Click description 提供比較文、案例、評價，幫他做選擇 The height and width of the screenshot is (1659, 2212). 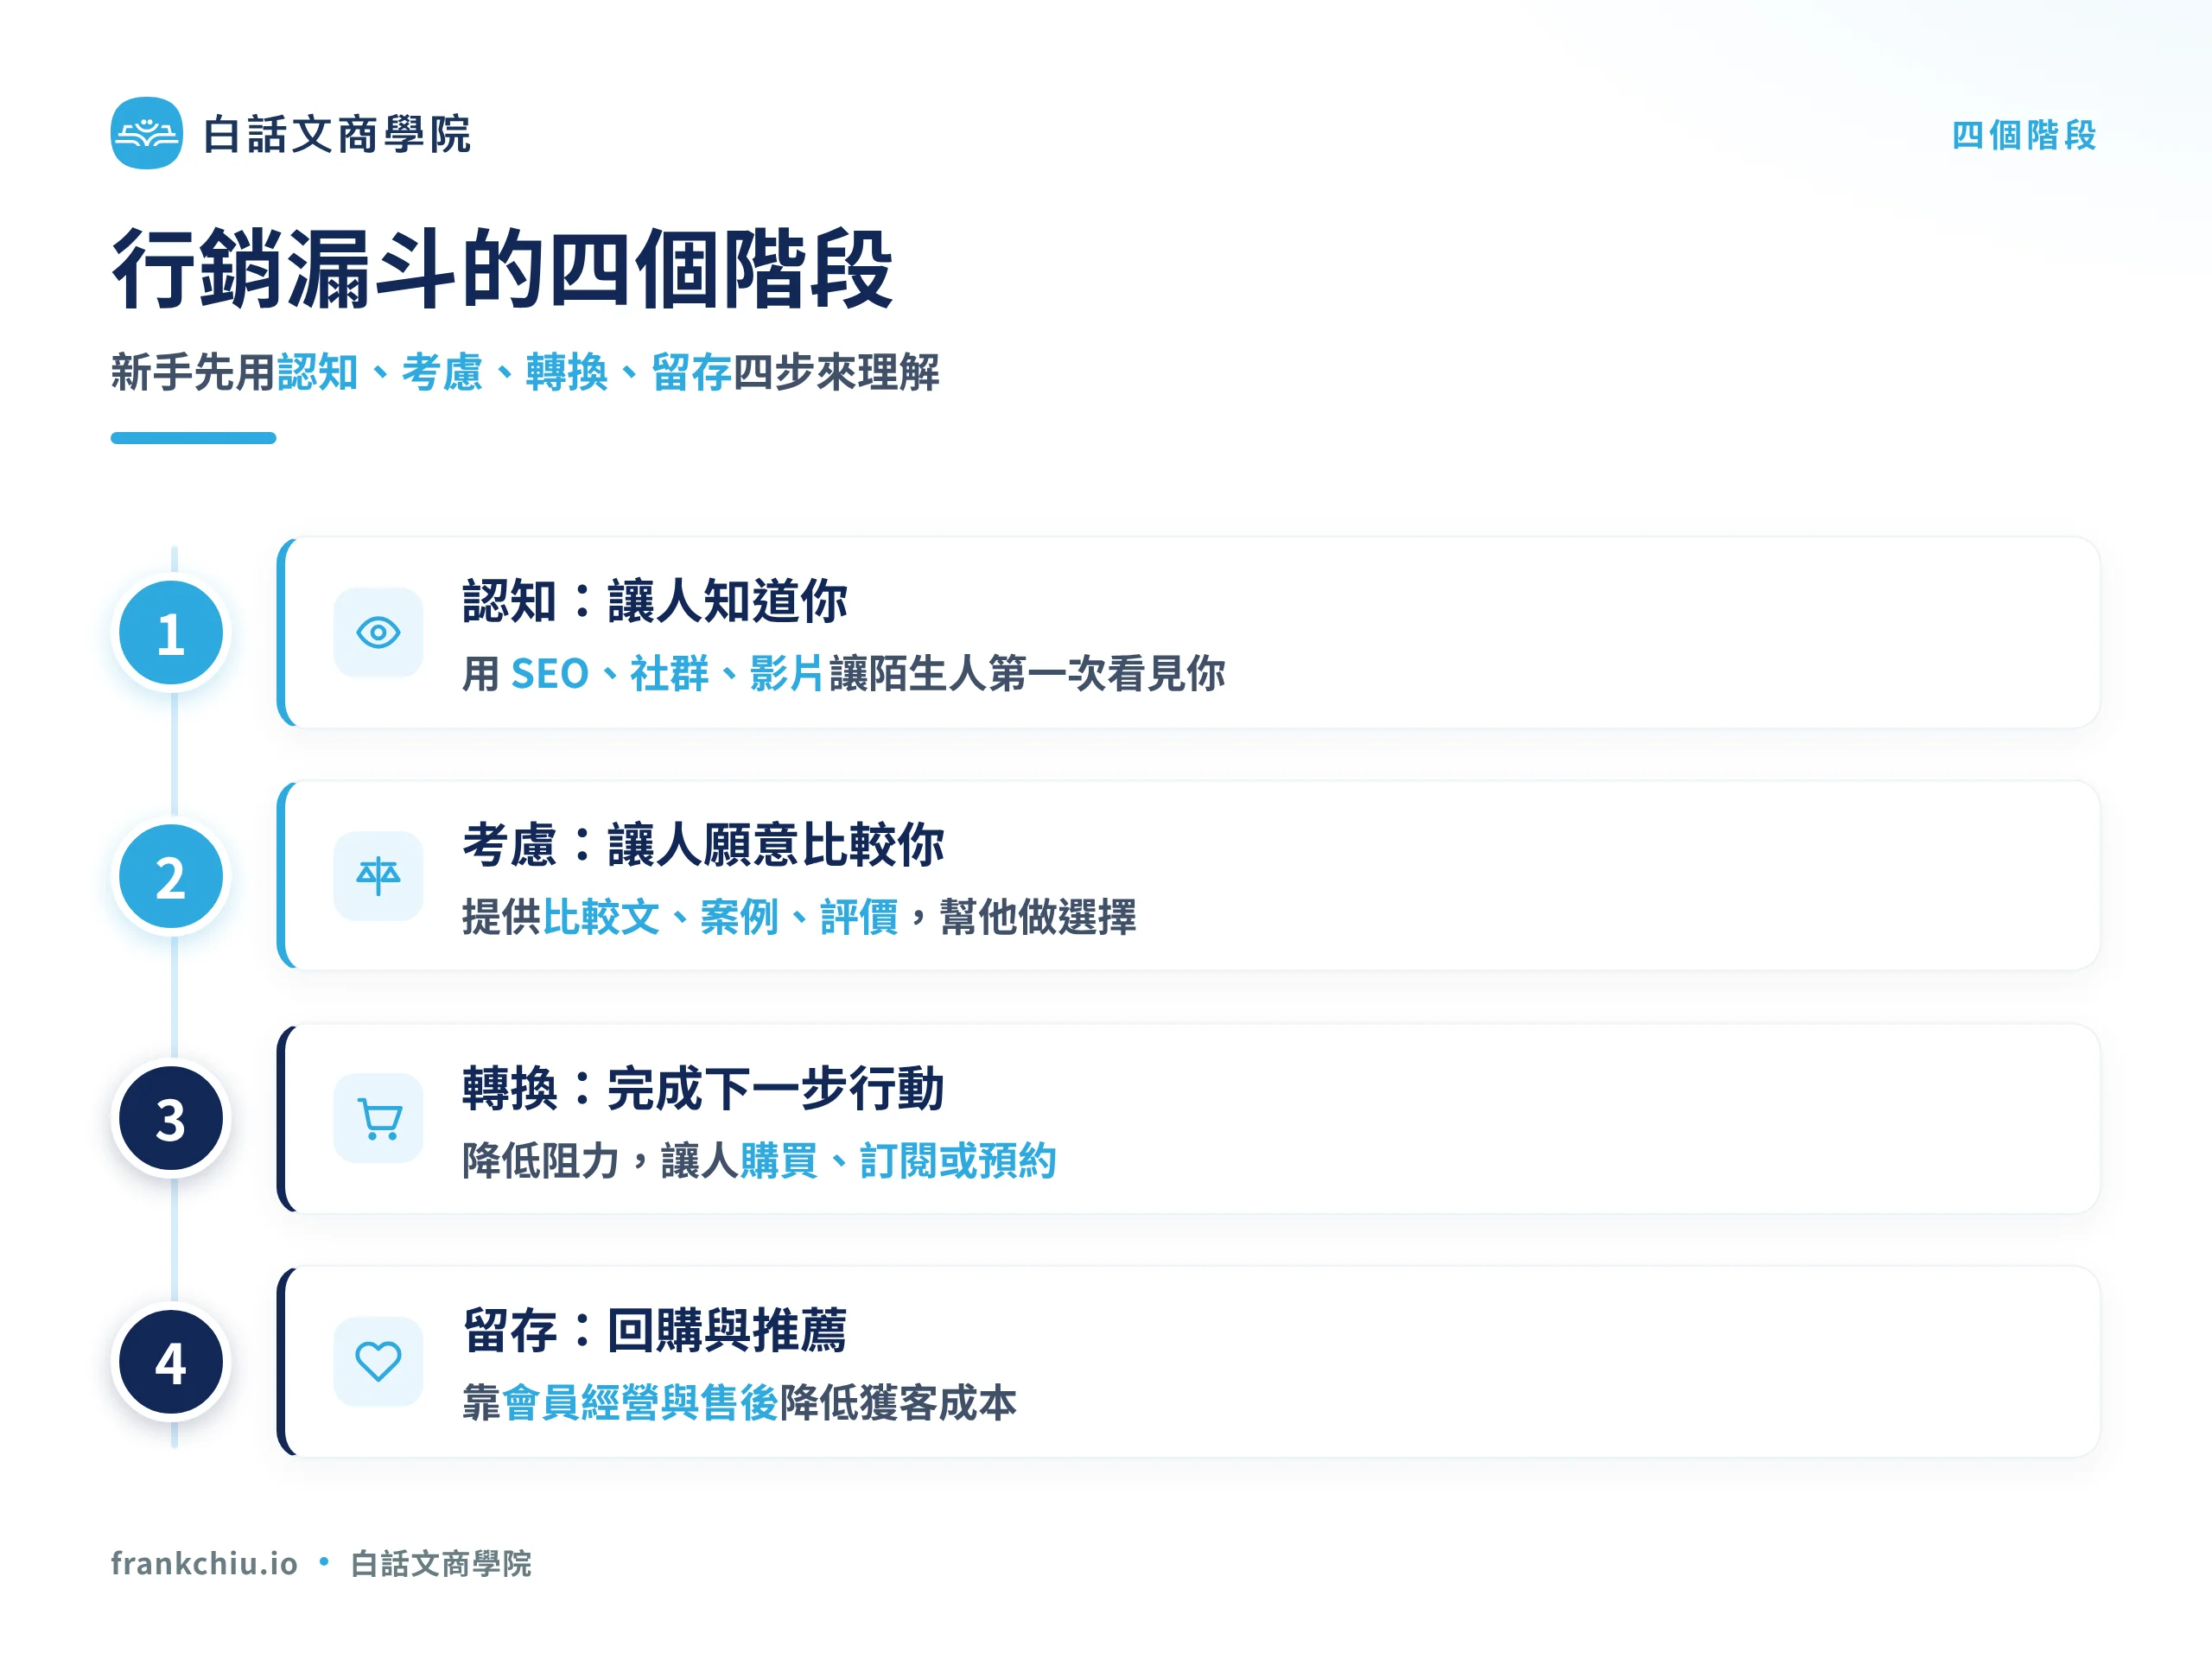799,917
